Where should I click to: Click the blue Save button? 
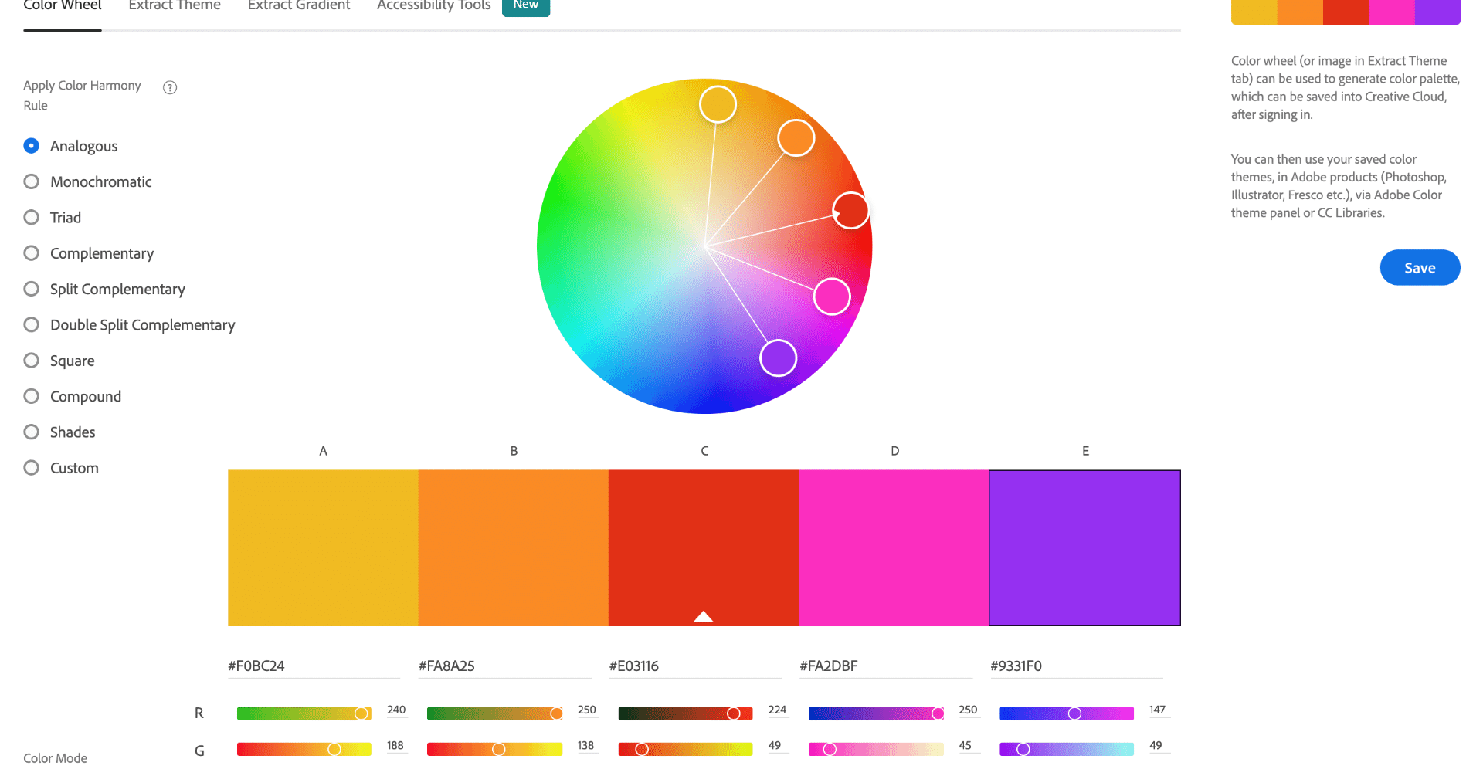tap(1419, 268)
